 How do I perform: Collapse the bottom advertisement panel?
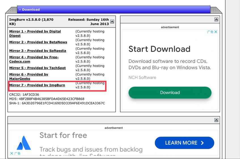pyautogui.click(x=216, y=120)
